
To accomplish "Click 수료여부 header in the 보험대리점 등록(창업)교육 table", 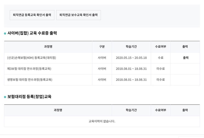I will point(160,110).
